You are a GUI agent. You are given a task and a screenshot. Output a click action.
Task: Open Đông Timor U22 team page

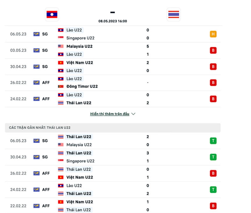point(82,86)
